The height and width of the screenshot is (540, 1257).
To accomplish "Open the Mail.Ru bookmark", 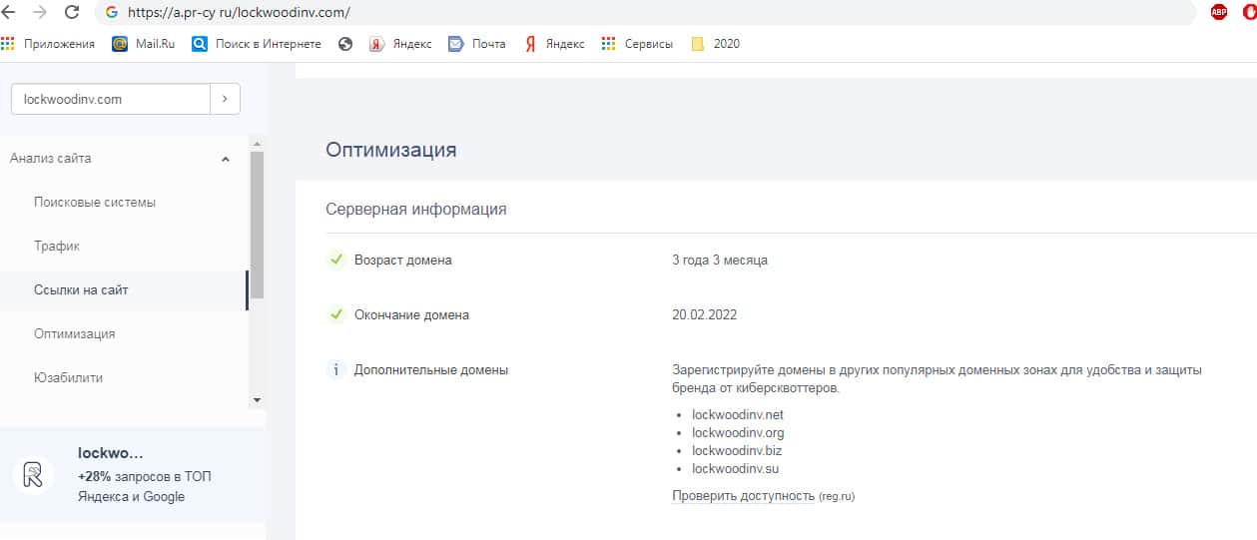I will [x=143, y=44].
